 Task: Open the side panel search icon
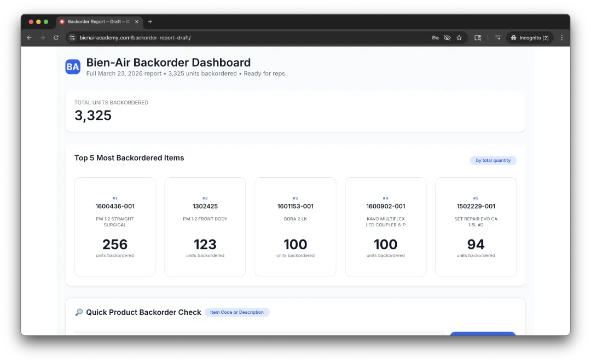click(478, 38)
